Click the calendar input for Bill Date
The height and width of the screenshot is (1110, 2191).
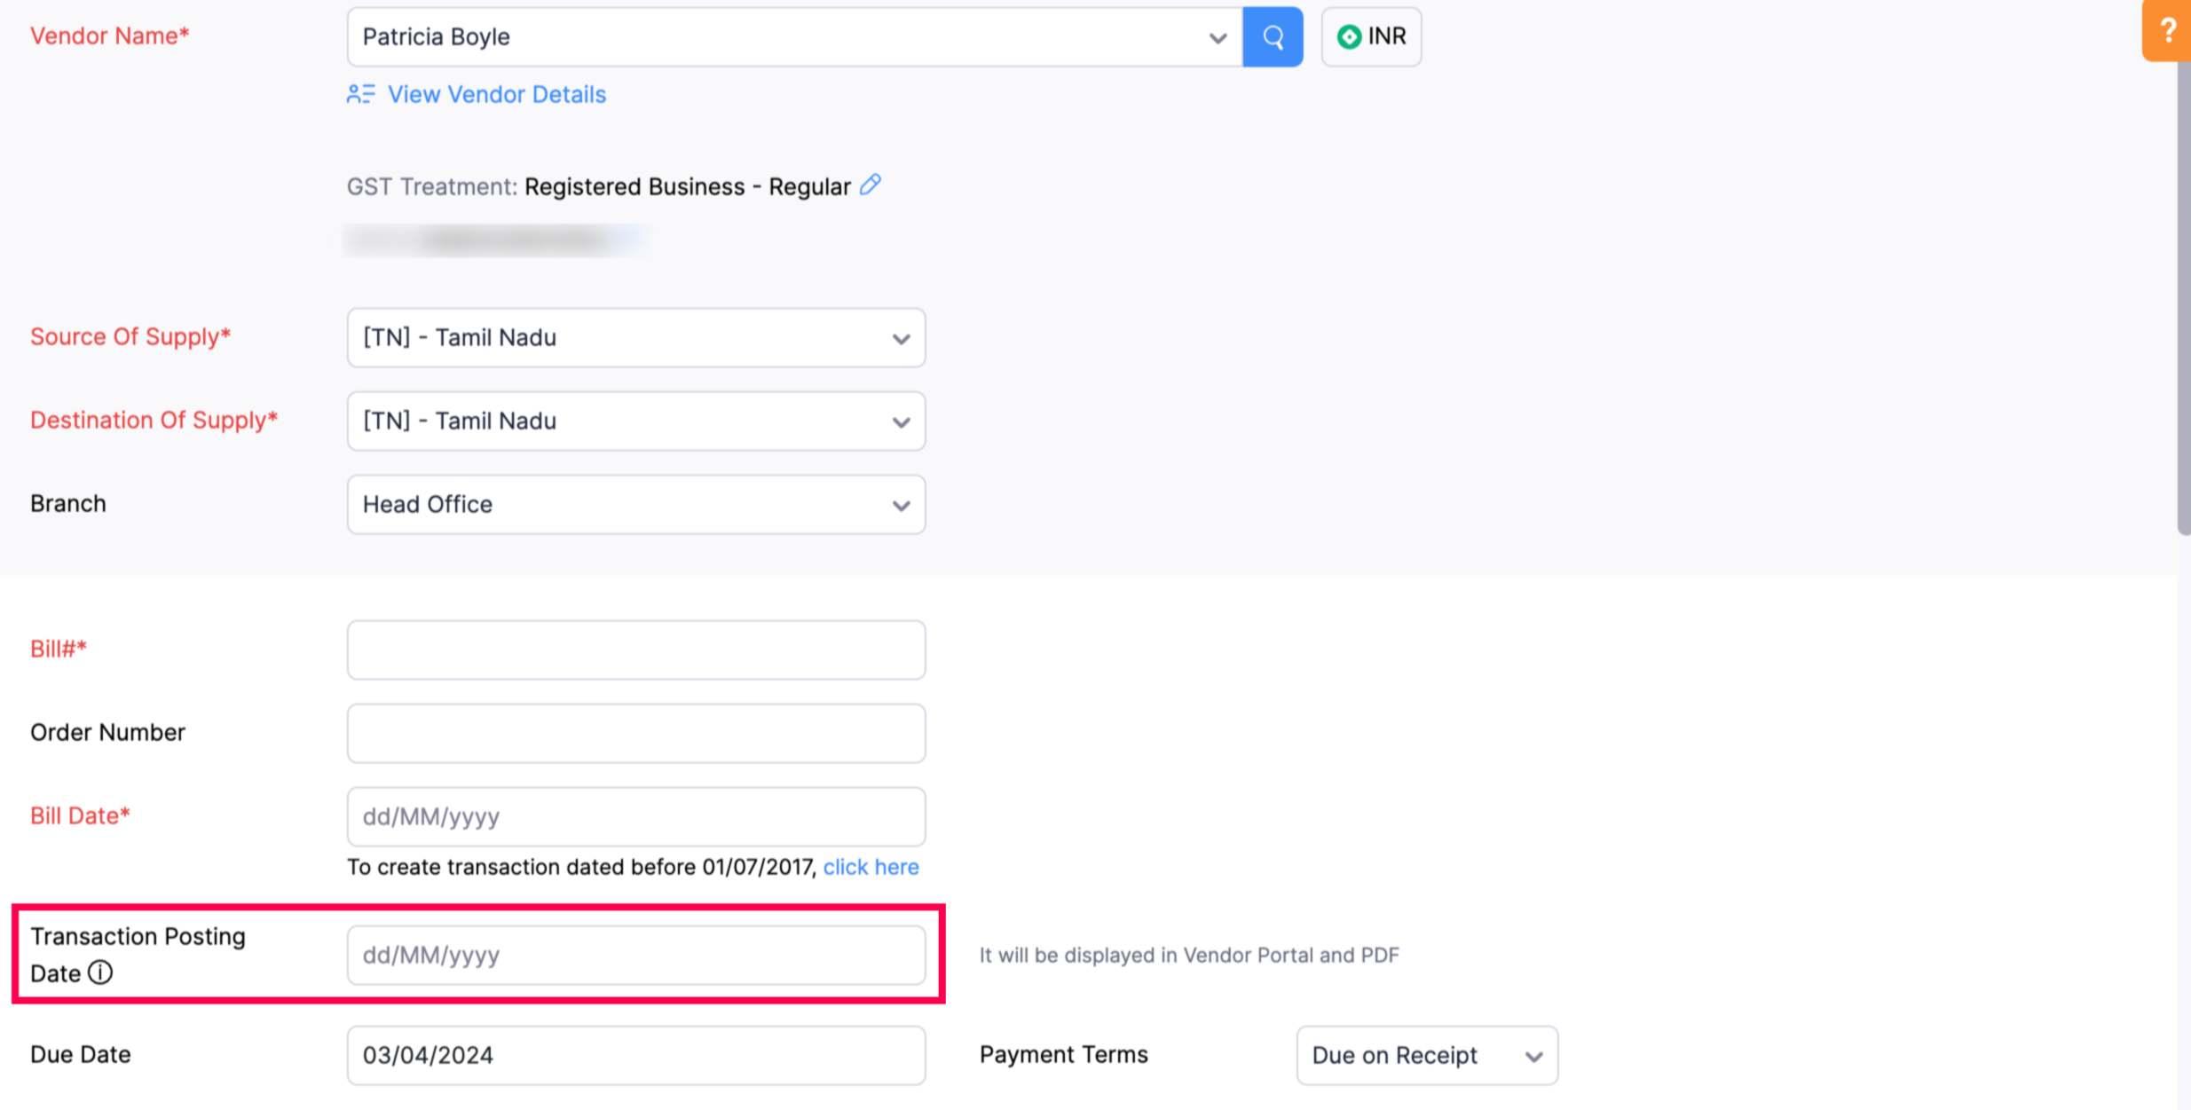(635, 815)
